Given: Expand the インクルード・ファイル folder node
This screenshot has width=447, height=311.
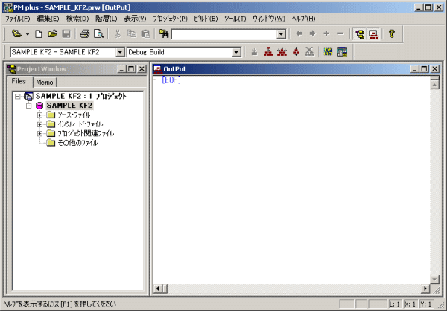Looking at the screenshot, I should click(x=39, y=124).
